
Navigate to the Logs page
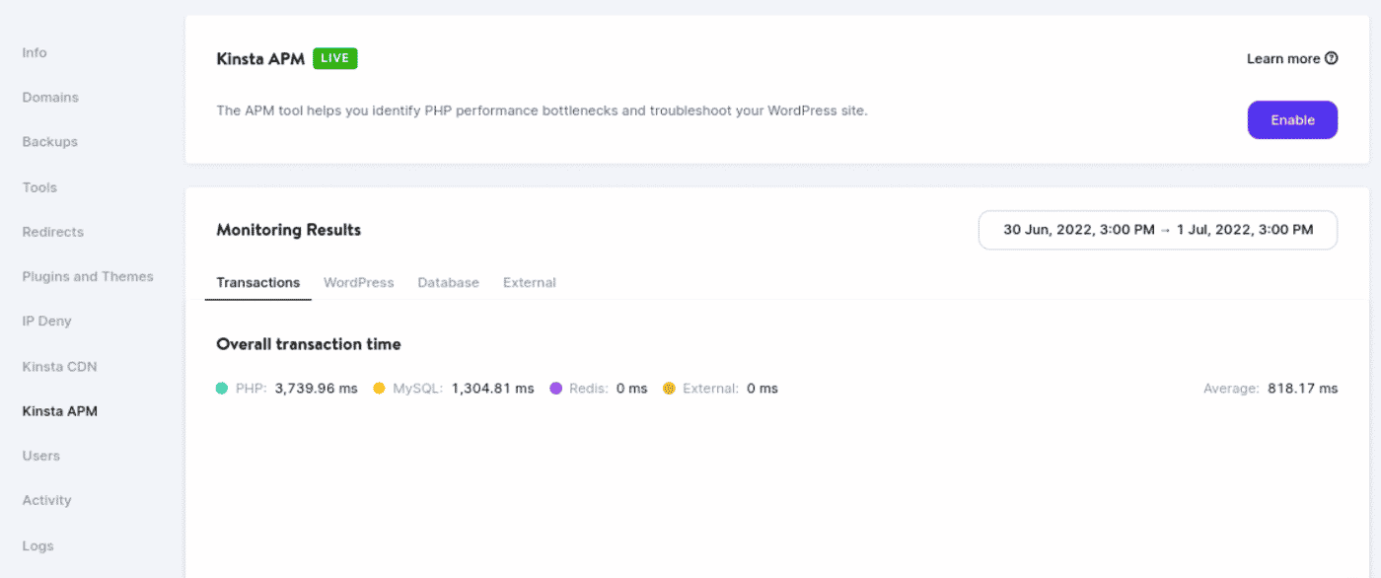[x=37, y=545]
